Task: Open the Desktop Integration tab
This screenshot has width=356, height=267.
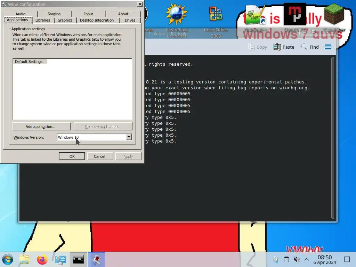Action: pos(97,20)
